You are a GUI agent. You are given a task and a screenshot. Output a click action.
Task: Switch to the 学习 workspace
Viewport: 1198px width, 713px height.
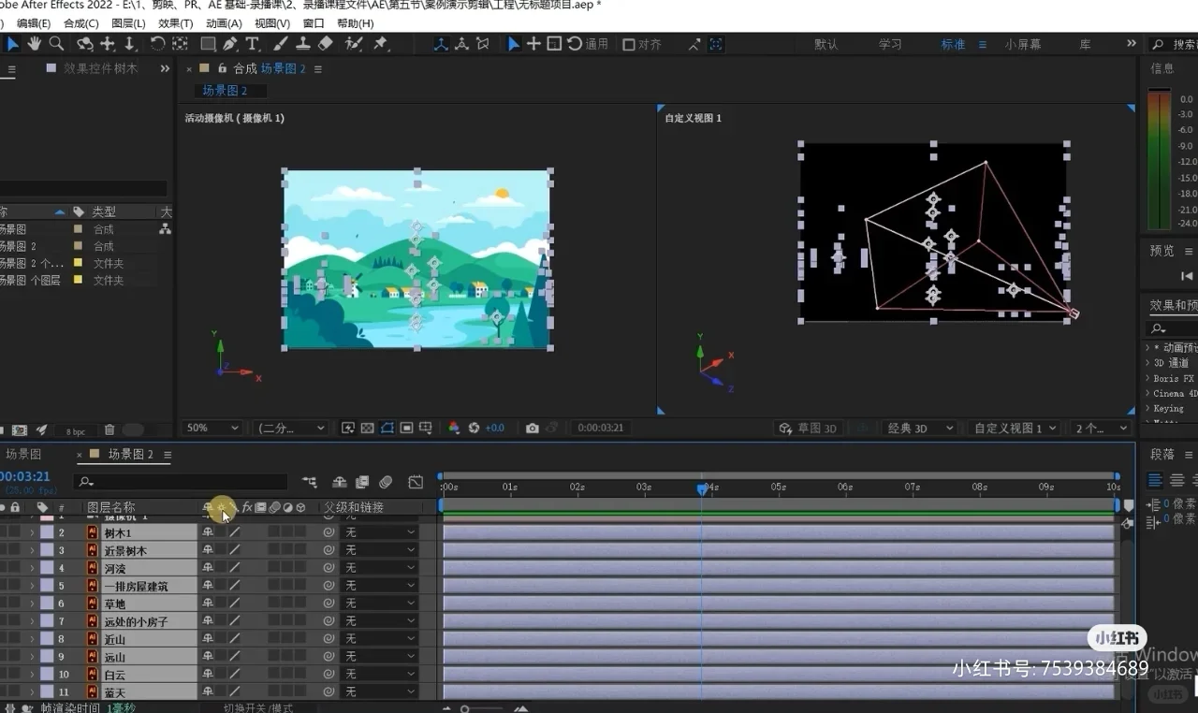point(890,44)
